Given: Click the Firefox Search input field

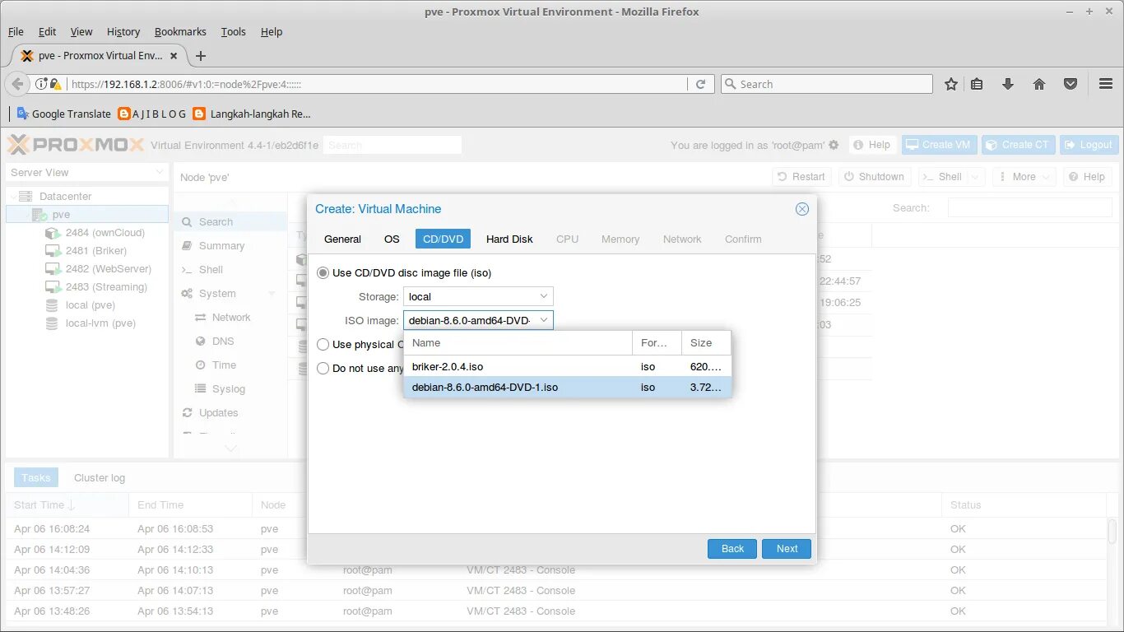Looking at the screenshot, I should (x=826, y=84).
